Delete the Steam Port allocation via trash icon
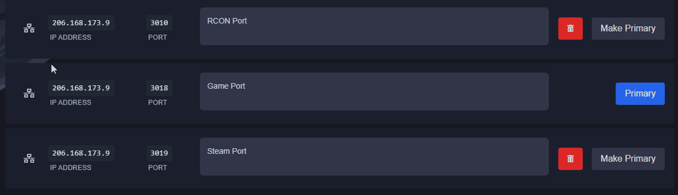This screenshot has width=678, height=195. coord(570,159)
